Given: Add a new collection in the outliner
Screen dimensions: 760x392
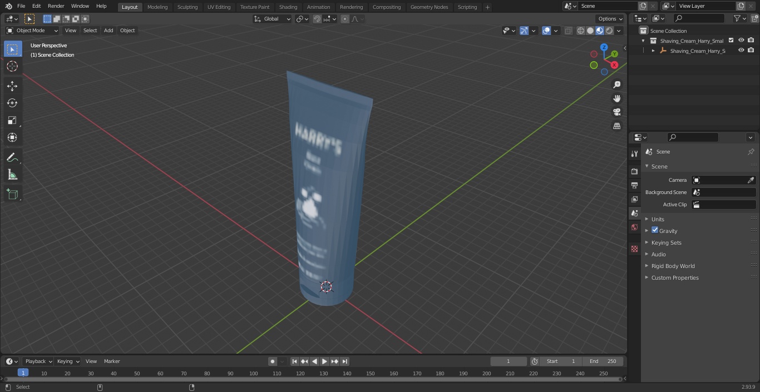Looking at the screenshot, I should [754, 18].
